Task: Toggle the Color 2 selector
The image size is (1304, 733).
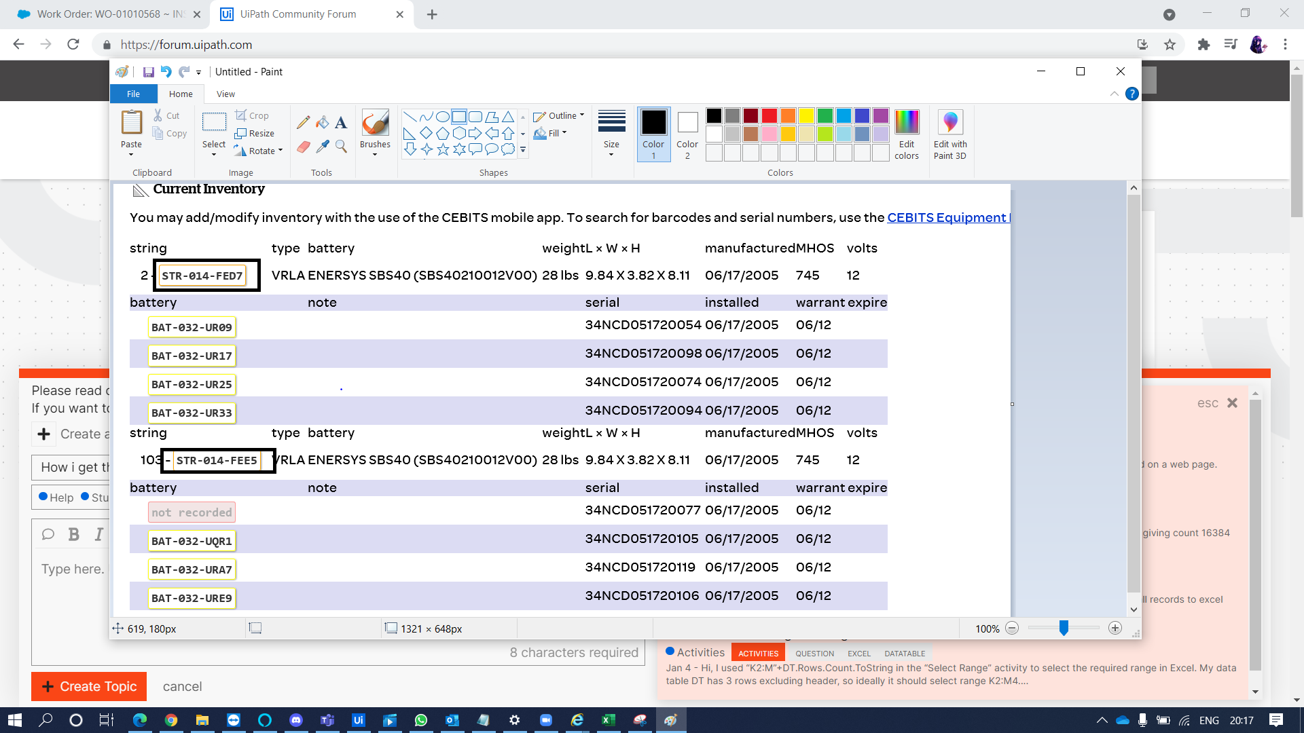Action: click(x=687, y=134)
